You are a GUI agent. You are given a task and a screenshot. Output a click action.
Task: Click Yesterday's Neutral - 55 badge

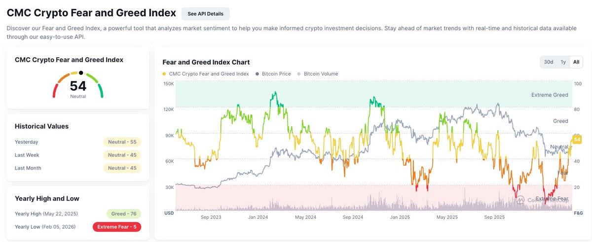(x=122, y=142)
